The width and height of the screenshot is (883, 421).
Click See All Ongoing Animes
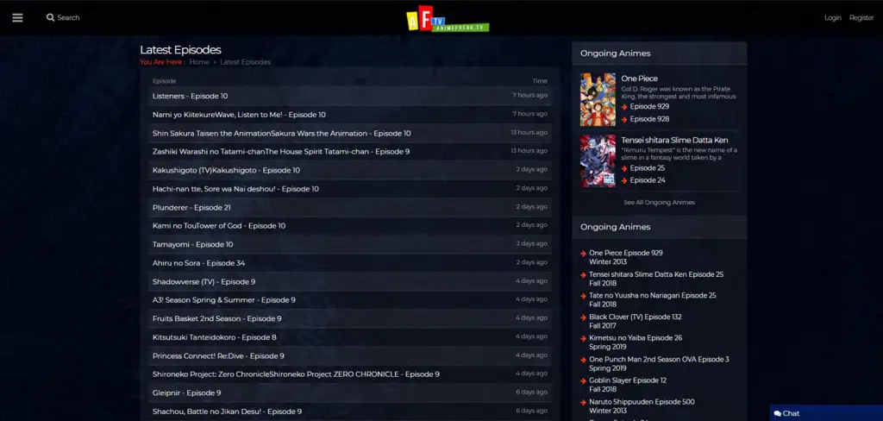point(659,203)
